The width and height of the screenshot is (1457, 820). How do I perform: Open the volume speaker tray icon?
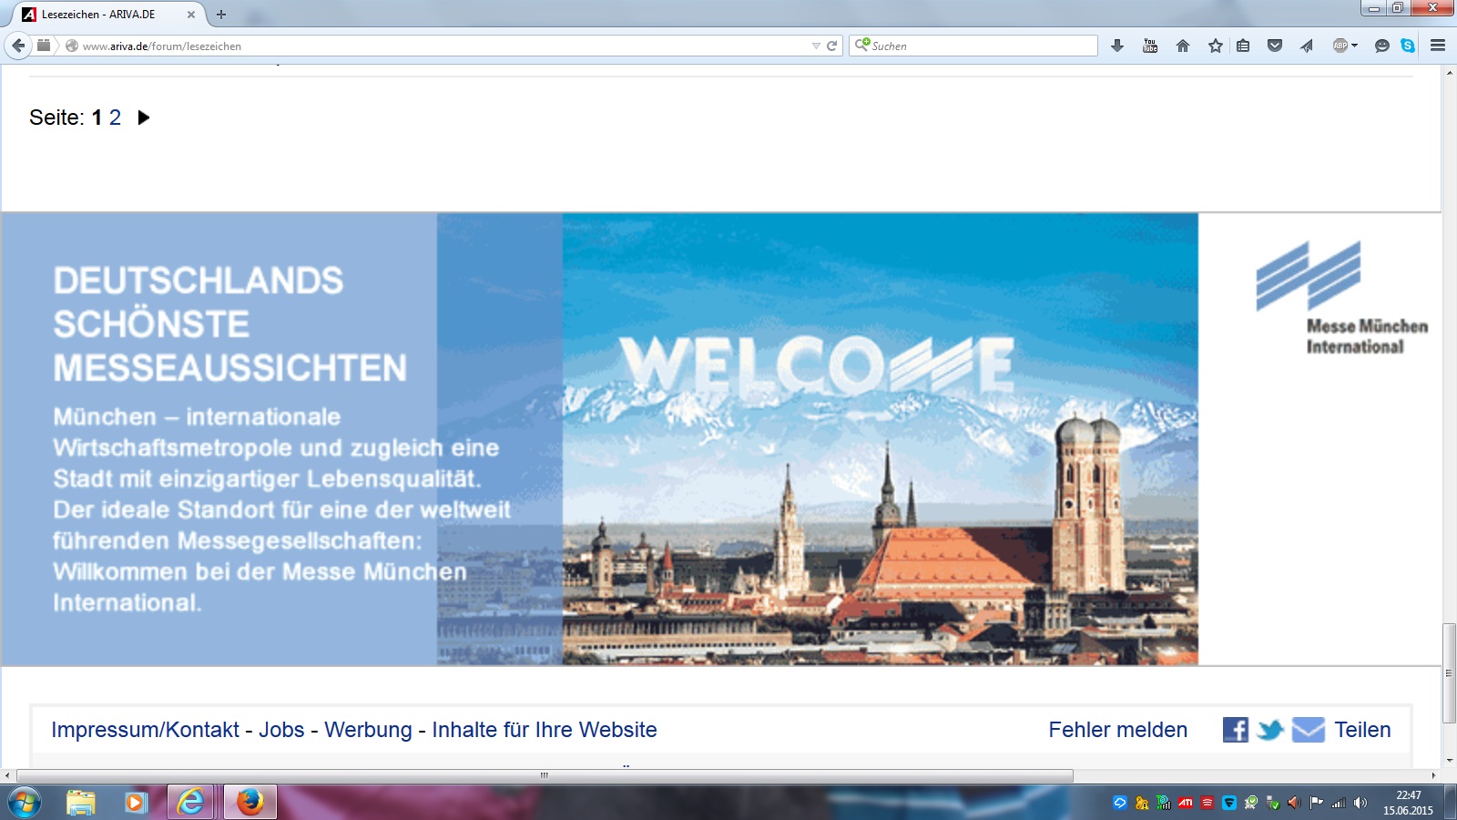(1360, 803)
